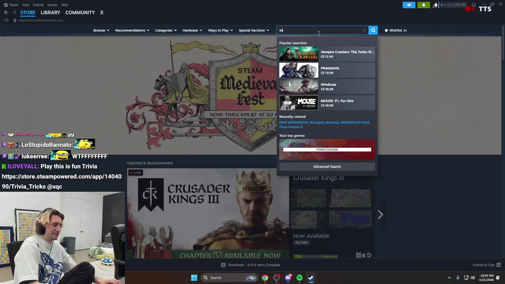
Task: Open the Crusader Kings III featured image
Action: tap(208, 213)
